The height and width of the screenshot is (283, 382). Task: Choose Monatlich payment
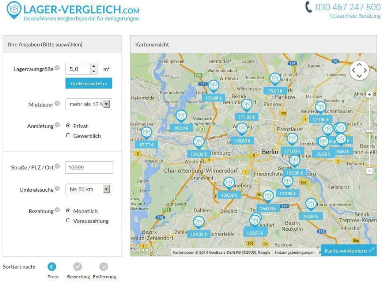tap(68, 211)
